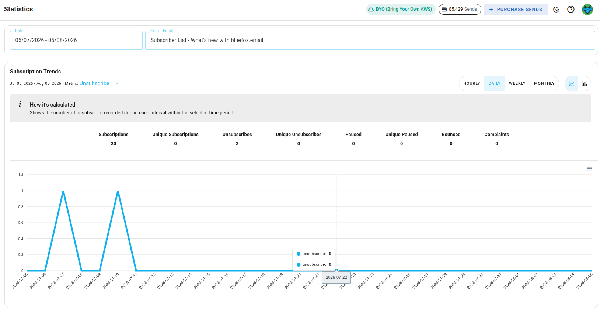Click the Subscriptions stat value 20

[x=114, y=144]
